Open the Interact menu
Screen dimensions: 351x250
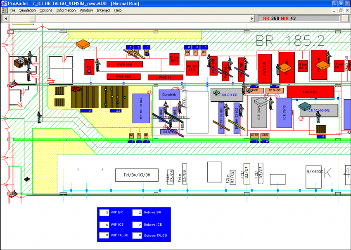click(103, 10)
